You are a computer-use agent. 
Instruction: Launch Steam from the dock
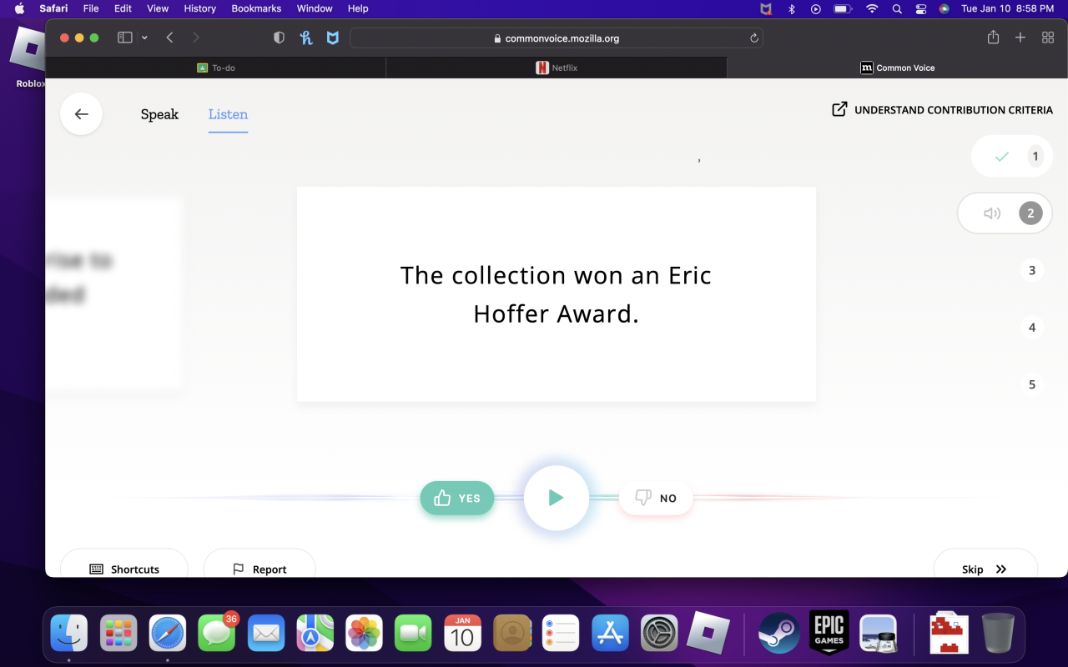779,633
